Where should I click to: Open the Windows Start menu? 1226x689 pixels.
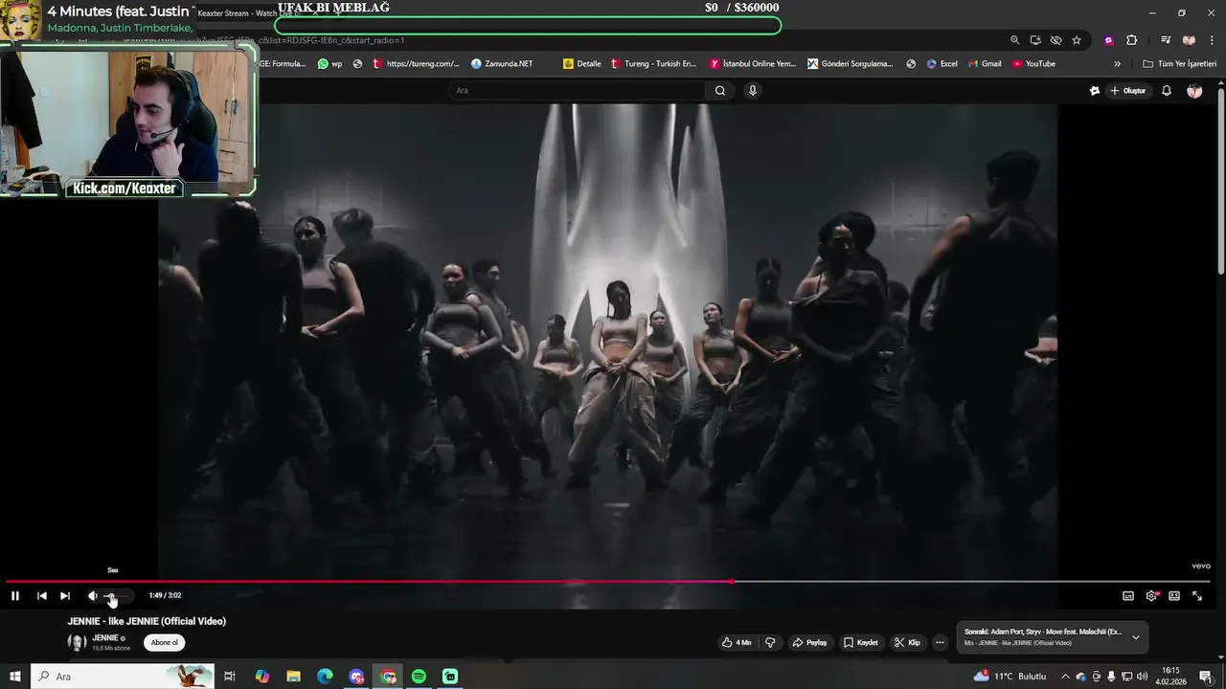pyautogui.click(x=14, y=677)
